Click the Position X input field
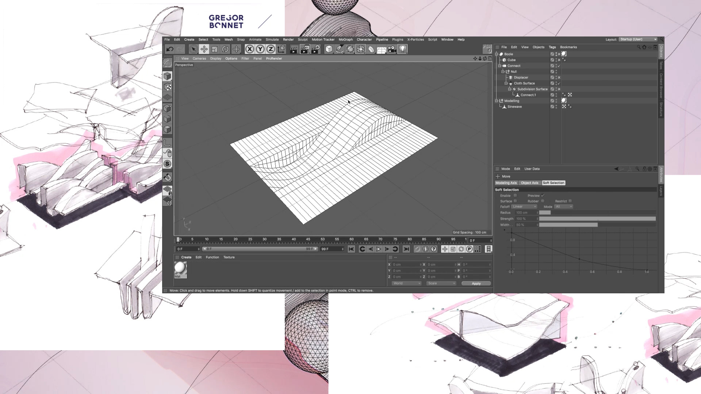 (406, 264)
